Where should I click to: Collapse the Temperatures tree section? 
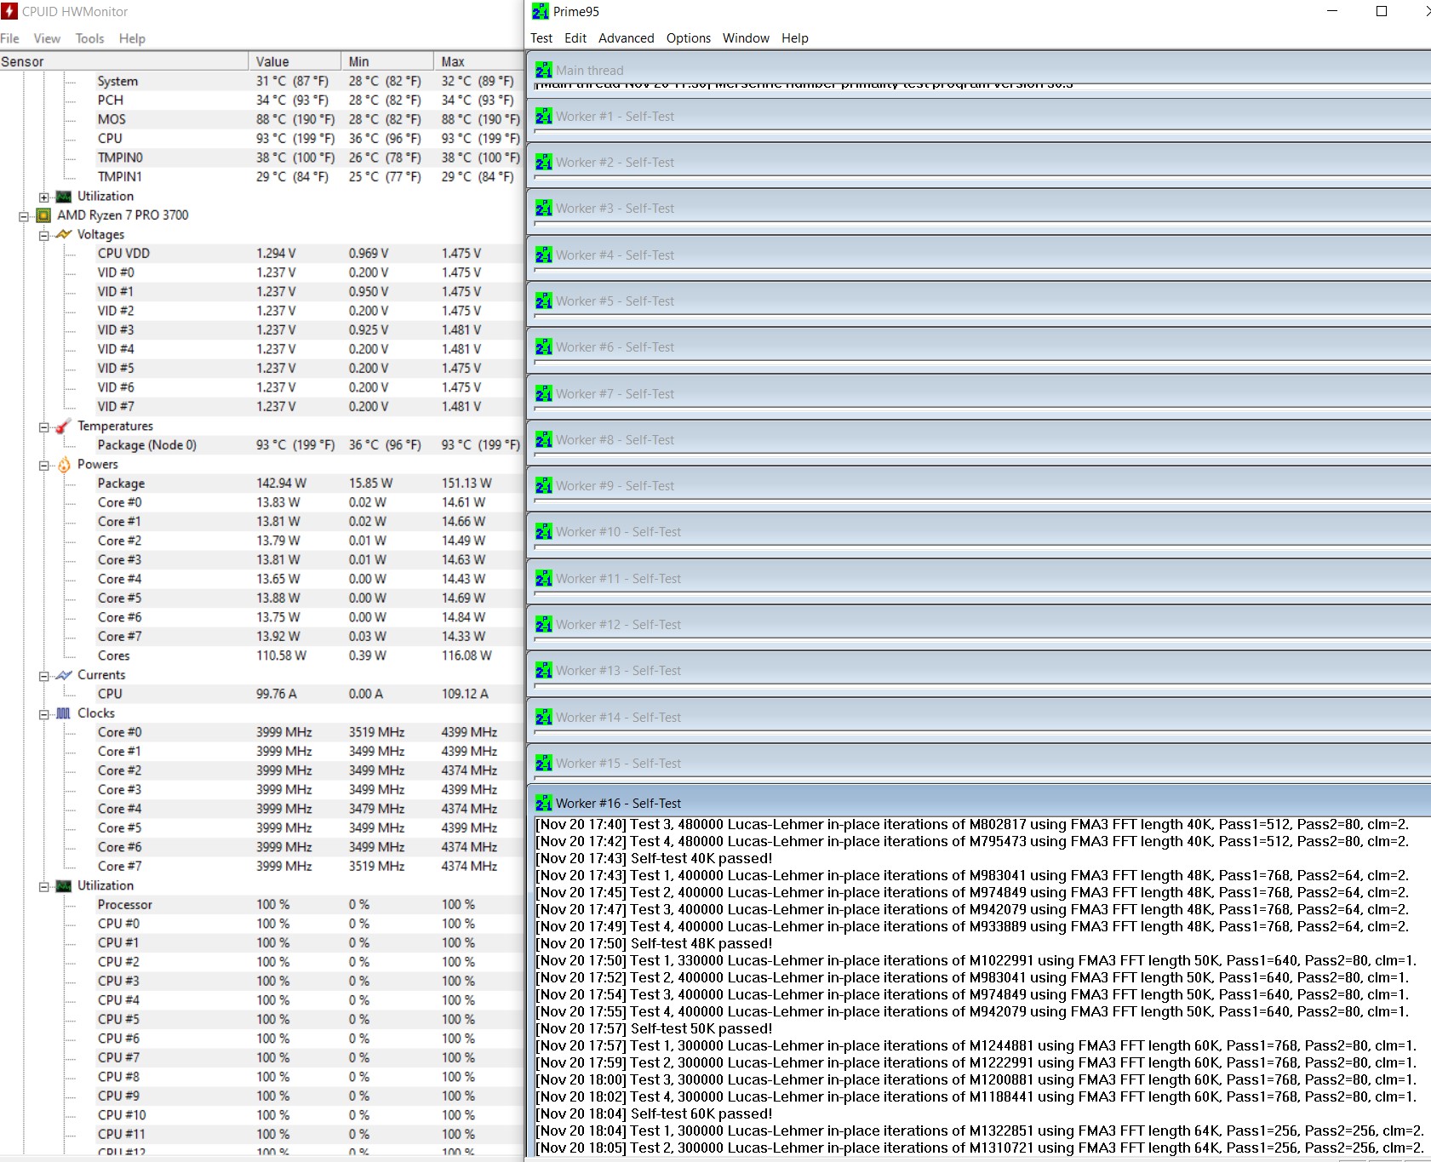coord(44,426)
